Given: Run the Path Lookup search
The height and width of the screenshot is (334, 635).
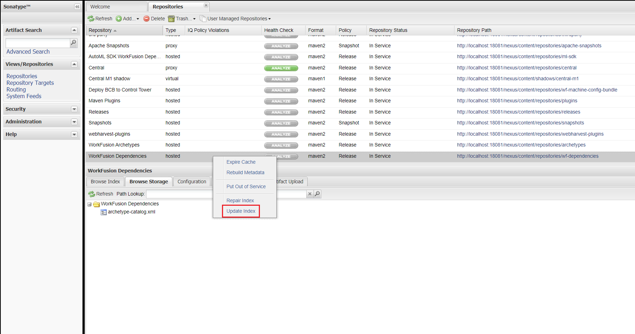Looking at the screenshot, I should (317, 194).
